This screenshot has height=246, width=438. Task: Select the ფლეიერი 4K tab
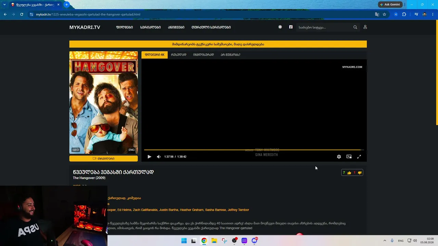pyautogui.click(x=155, y=55)
